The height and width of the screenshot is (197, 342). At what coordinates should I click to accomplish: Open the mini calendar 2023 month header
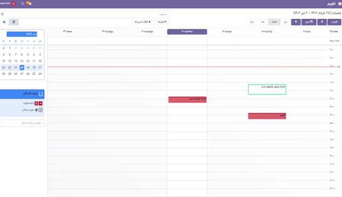(22, 34)
